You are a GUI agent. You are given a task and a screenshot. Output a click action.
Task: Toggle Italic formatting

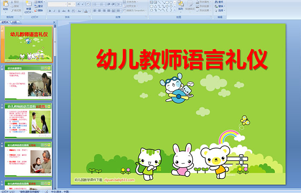click(x=54, y=11)
